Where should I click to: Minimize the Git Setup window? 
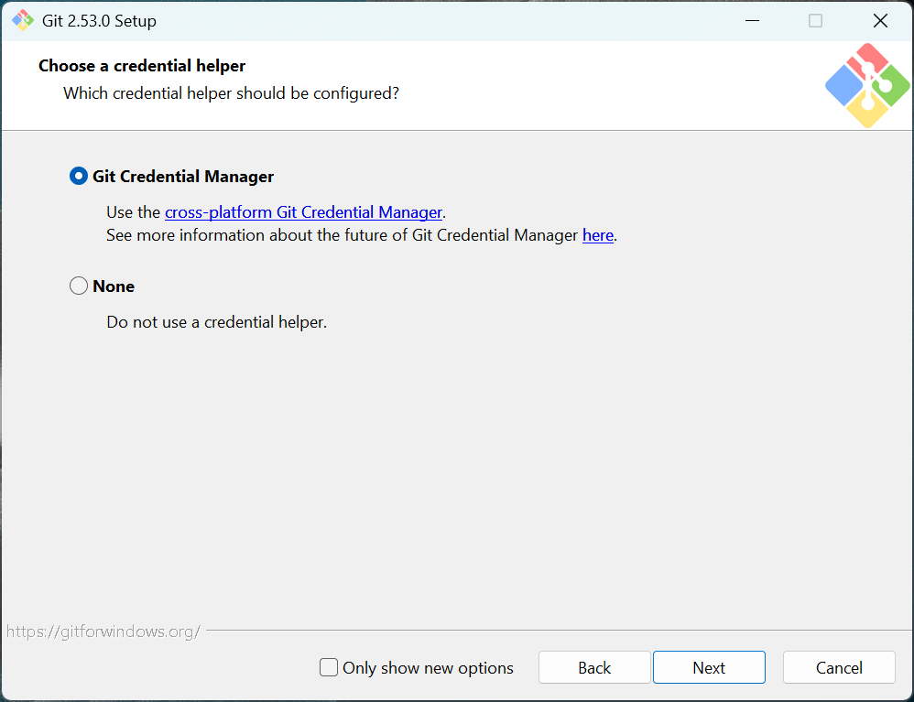752,21
